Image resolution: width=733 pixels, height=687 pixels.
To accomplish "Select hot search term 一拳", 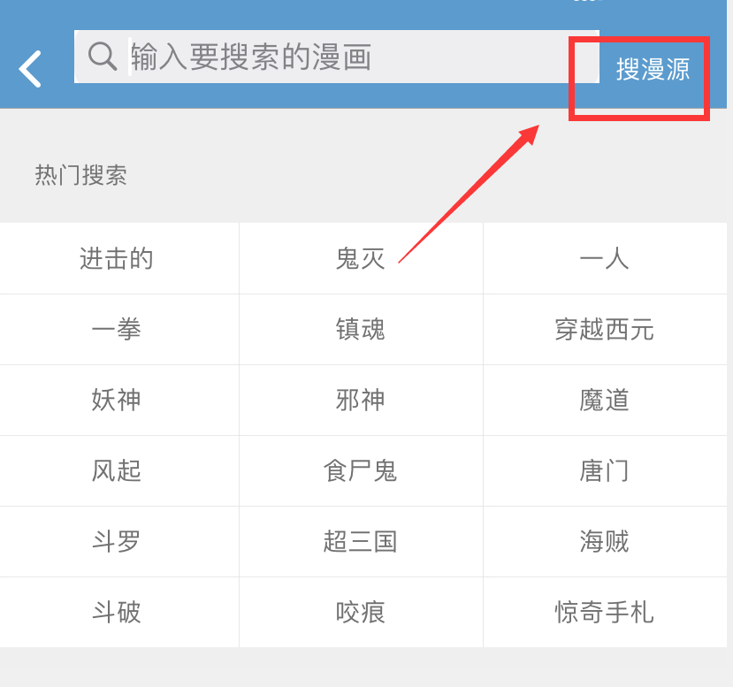I will point(117,329).
